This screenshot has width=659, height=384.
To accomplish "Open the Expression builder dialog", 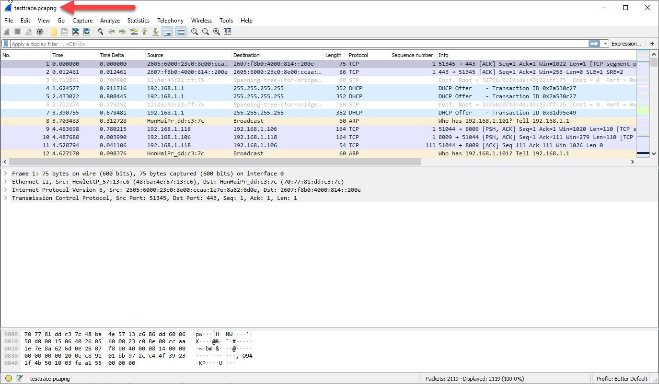I will click(x=626, y=43).
